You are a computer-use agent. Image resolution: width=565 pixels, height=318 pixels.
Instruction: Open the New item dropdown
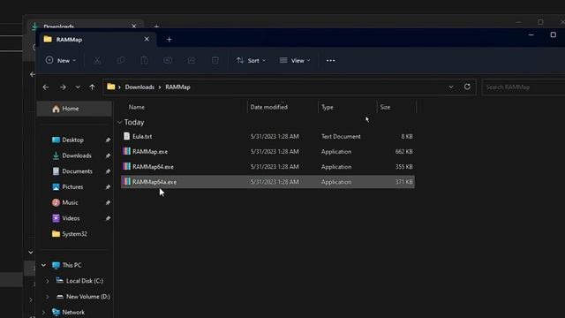(61, 61)
